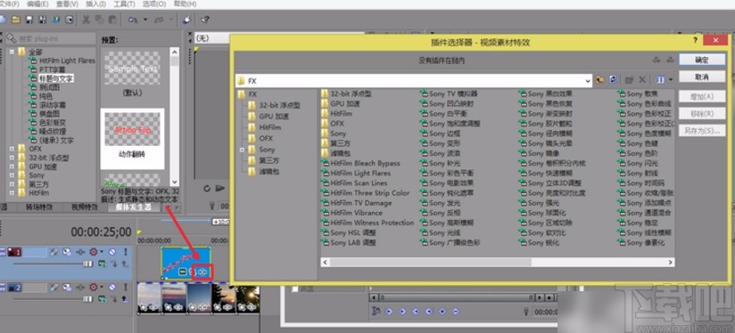This screenshot has height=333, width=735.
Task: Expand the OFX node in plug-in tree
Action: (12, 149)
